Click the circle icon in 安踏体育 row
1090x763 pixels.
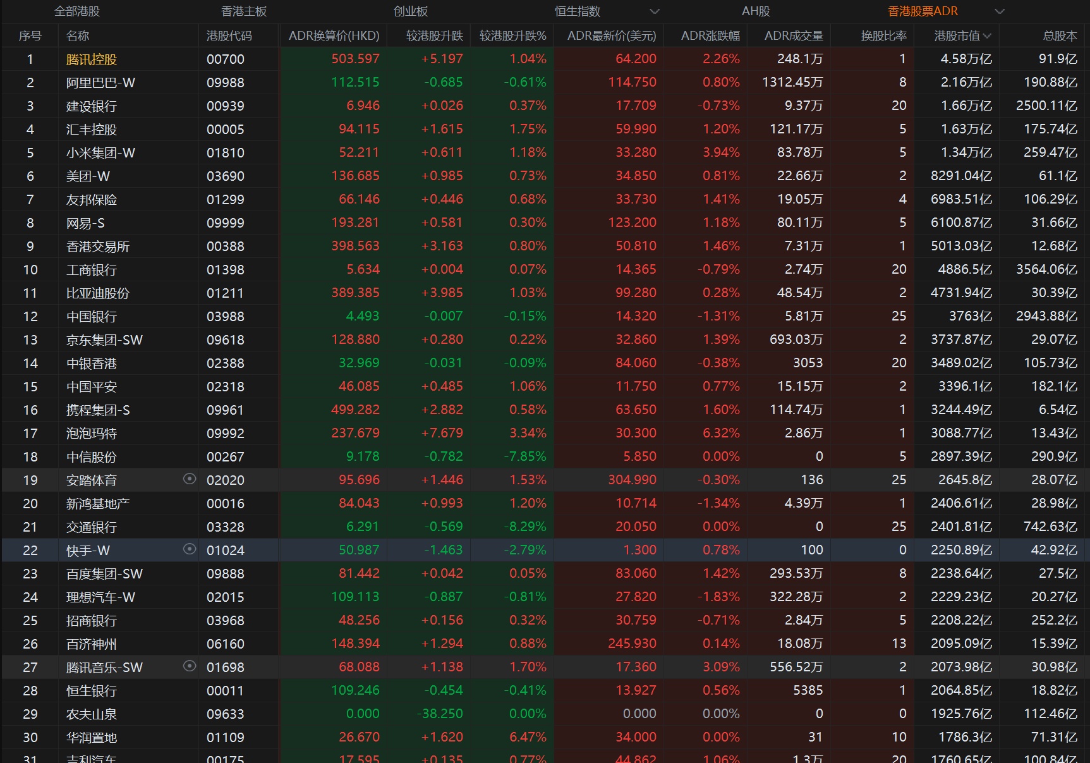(189, 479)
